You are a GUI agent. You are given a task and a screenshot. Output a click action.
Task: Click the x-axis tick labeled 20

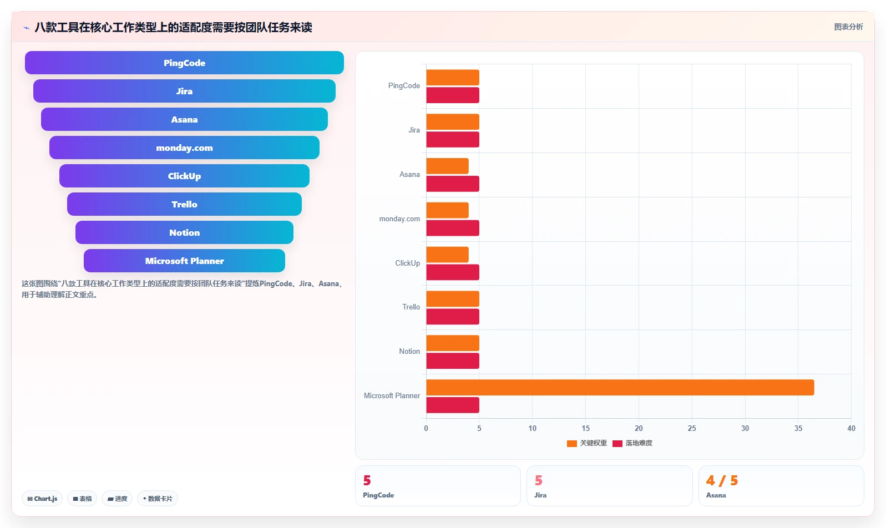tap(639, 428)
